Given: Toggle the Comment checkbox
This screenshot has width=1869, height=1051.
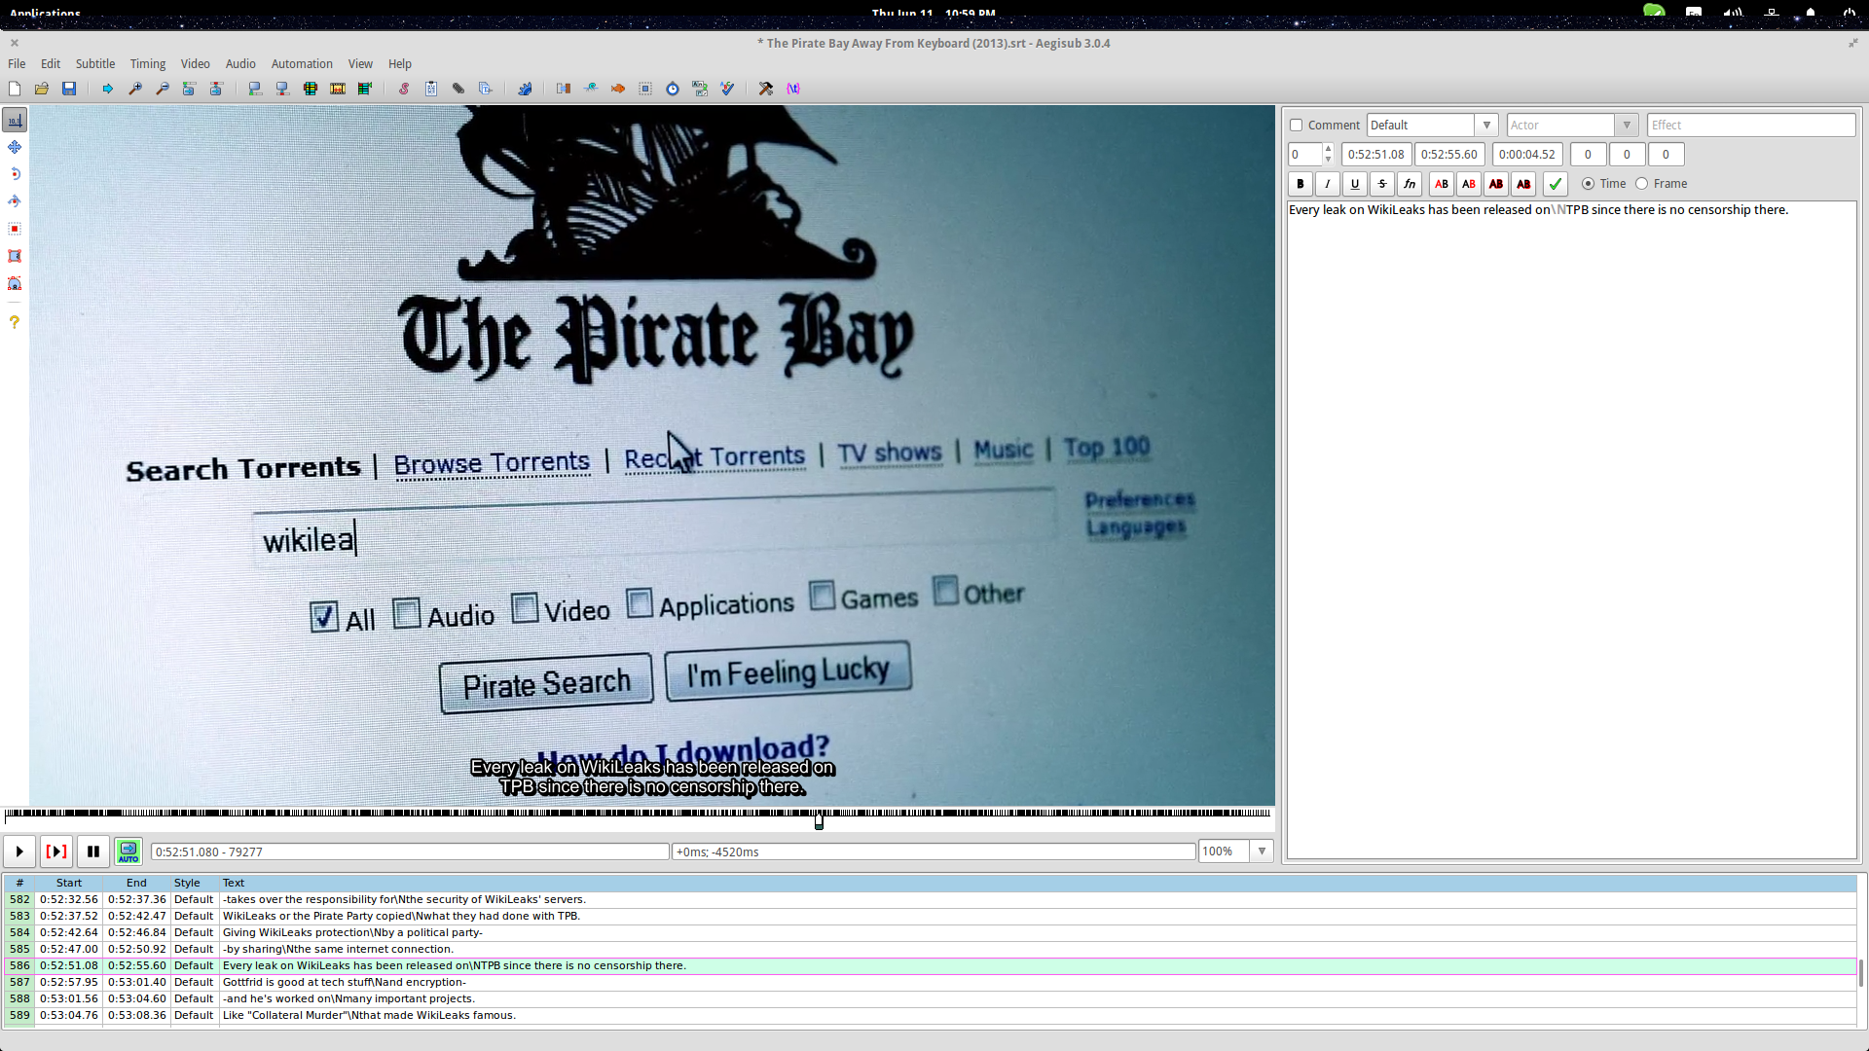Looking at the screenshot, I should pyautogui.click(x=1296, y=126).
